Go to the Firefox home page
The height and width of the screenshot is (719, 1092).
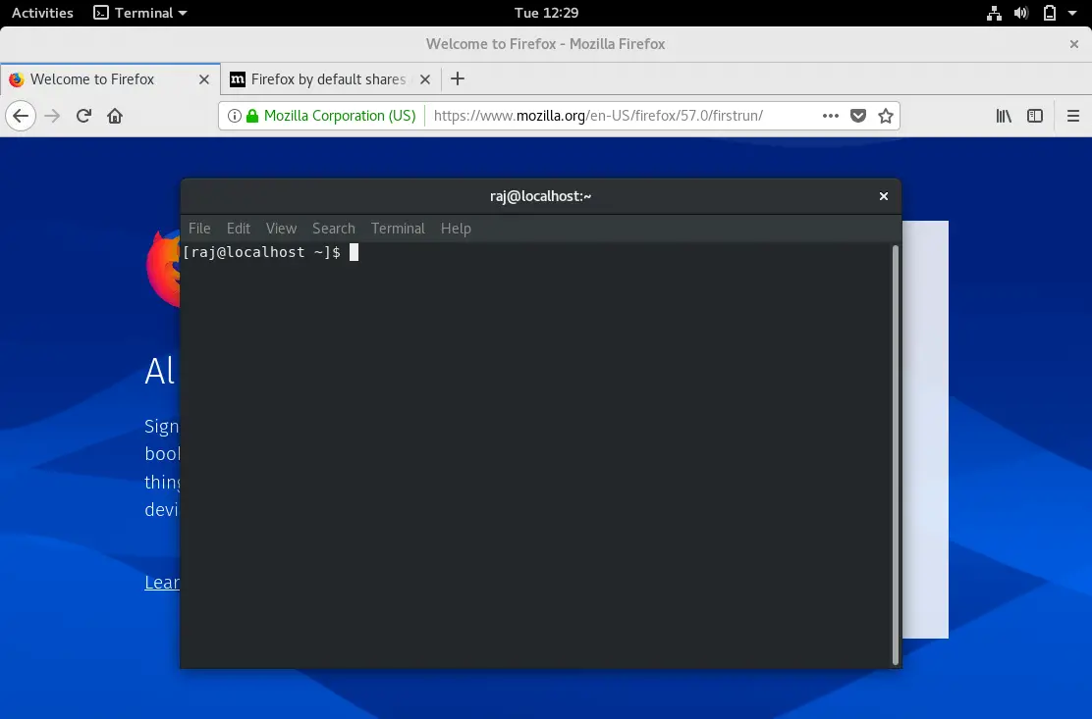tap(116, 115)
